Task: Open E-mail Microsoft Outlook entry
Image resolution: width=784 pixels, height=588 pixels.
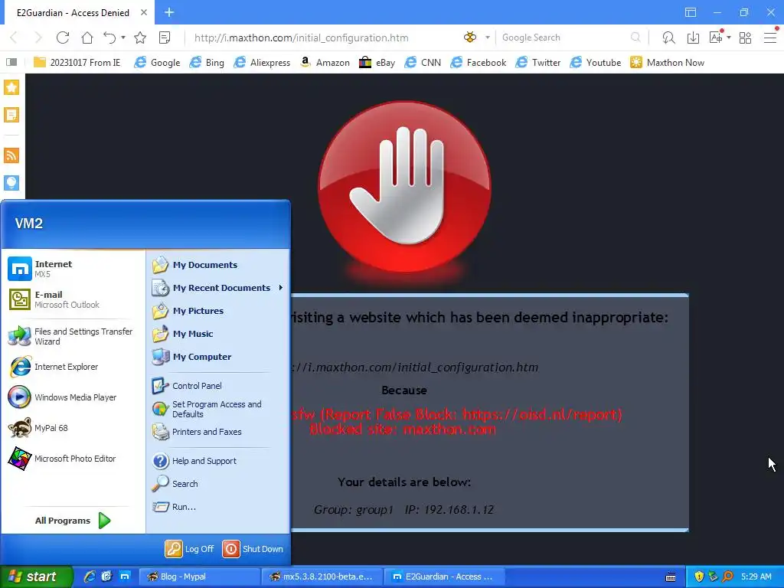Action: tap(73, 299)
